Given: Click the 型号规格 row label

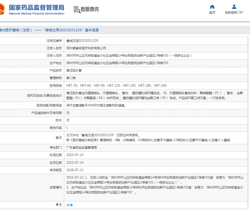Looking at the screenshot, I should 56,85.
